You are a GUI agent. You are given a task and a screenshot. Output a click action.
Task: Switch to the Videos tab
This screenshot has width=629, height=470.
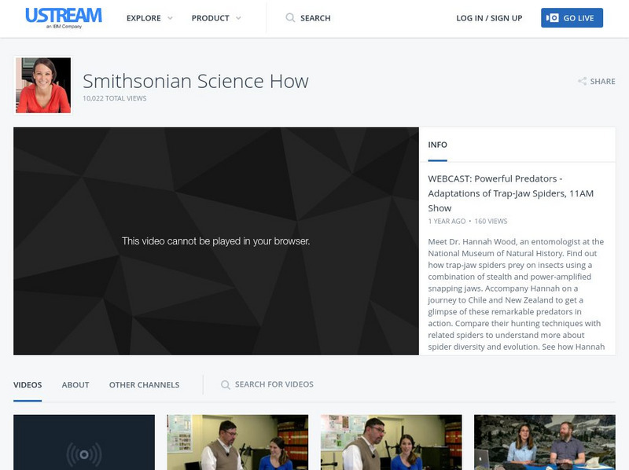pos(28,385)
